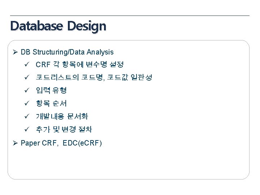Click the 입력 유형 bullet text
This screenshot has height=195, width=260.
click(51, 90)
